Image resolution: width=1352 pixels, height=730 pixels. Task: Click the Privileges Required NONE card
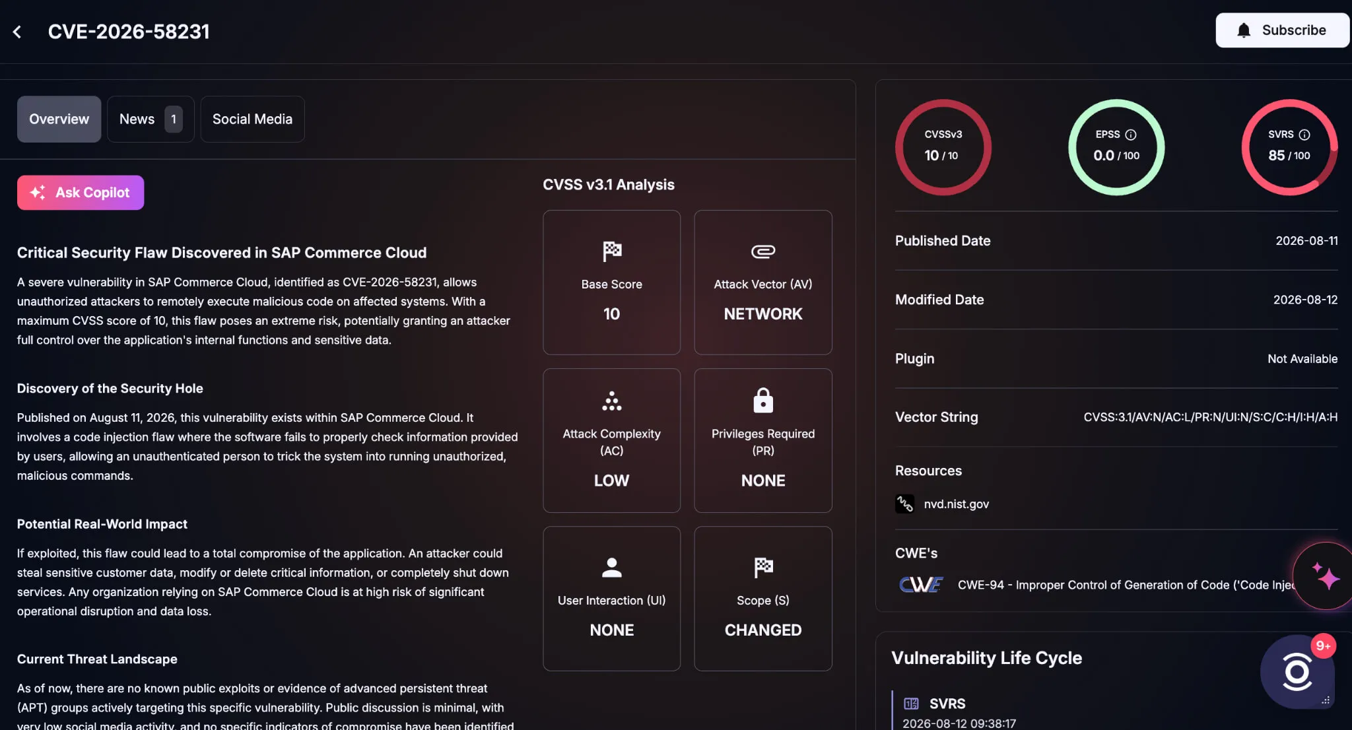pos(763,440)
